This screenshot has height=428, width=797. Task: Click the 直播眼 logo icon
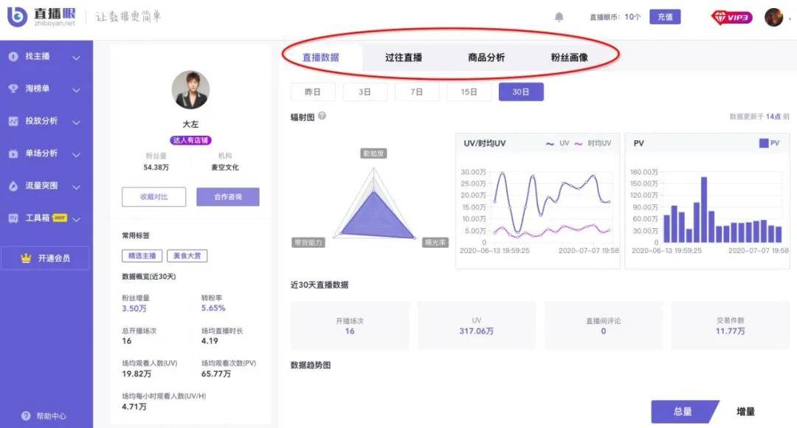click(x=18, y=17)
